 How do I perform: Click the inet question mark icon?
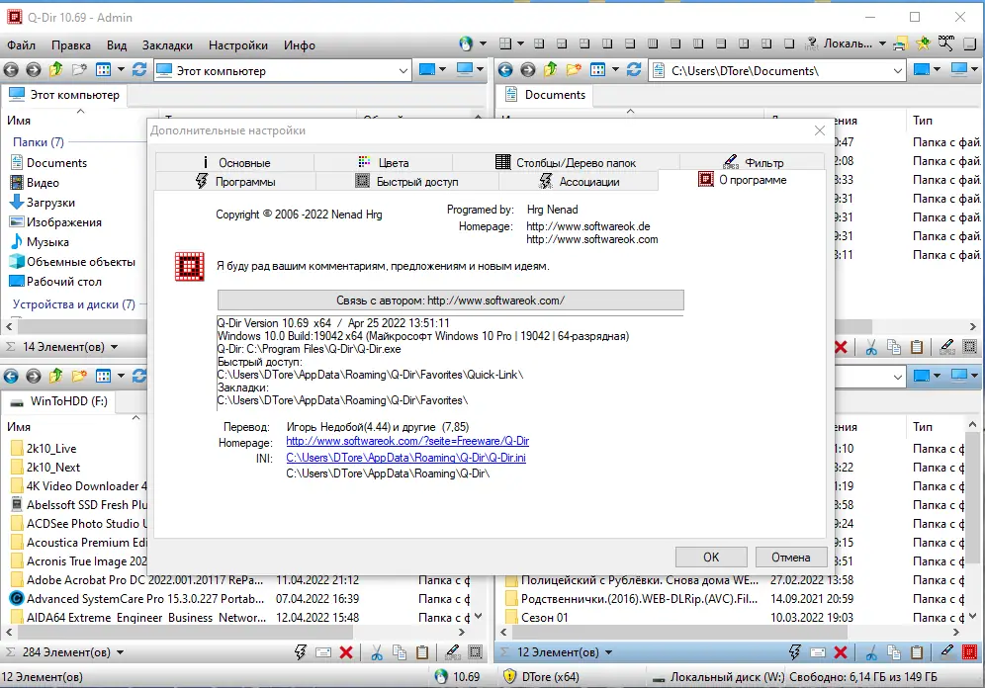(812, 43)
